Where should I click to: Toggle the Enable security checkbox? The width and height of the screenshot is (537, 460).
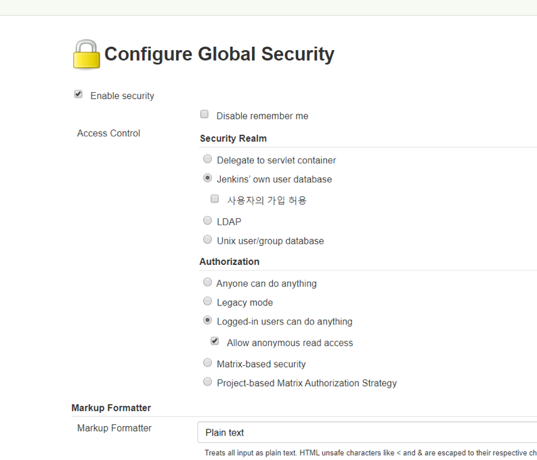tap(79, 94)
